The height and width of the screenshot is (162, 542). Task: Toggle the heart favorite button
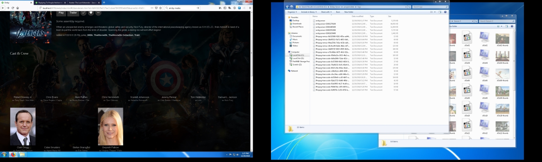click(91, 13)
